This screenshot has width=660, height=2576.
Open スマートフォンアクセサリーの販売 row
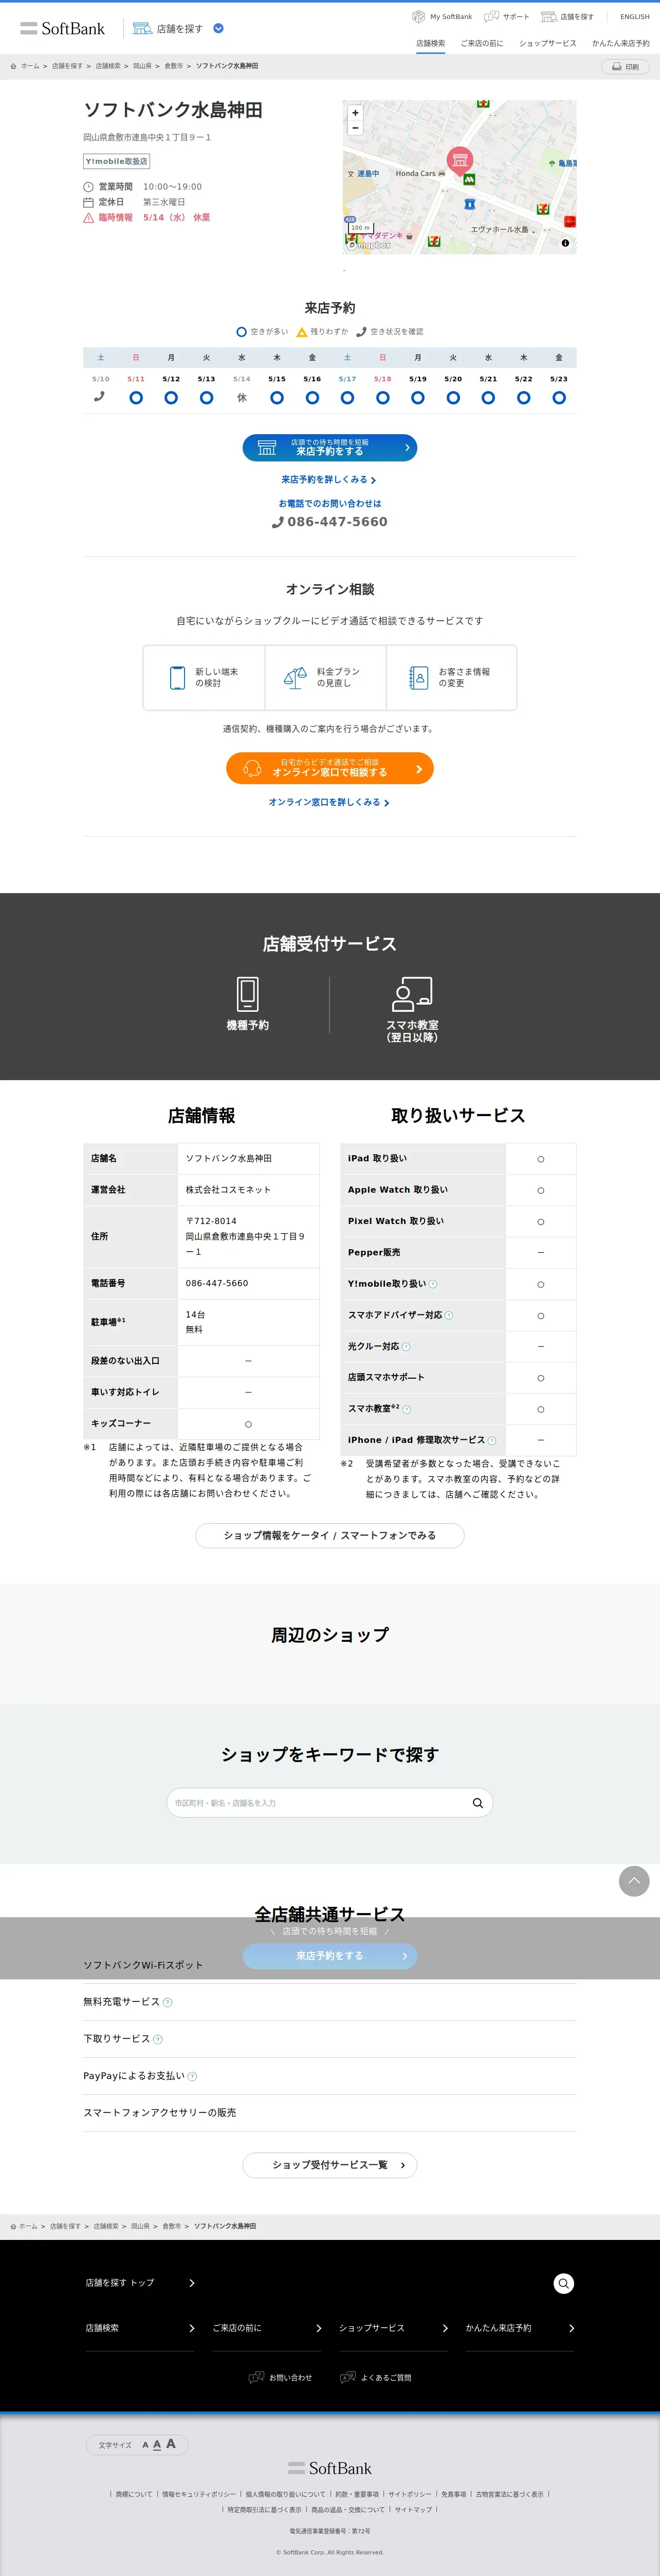coord(330,2113)
